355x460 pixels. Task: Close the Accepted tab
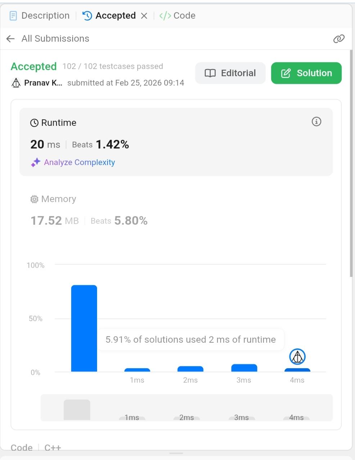point(144,16)
